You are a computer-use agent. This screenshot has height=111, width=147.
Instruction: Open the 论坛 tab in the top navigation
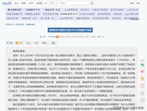click(16, 3)
